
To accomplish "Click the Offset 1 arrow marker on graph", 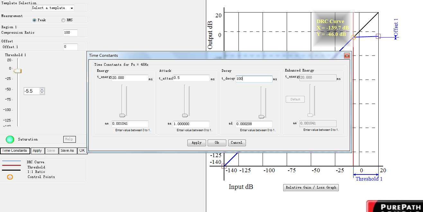I will point(396,38).
